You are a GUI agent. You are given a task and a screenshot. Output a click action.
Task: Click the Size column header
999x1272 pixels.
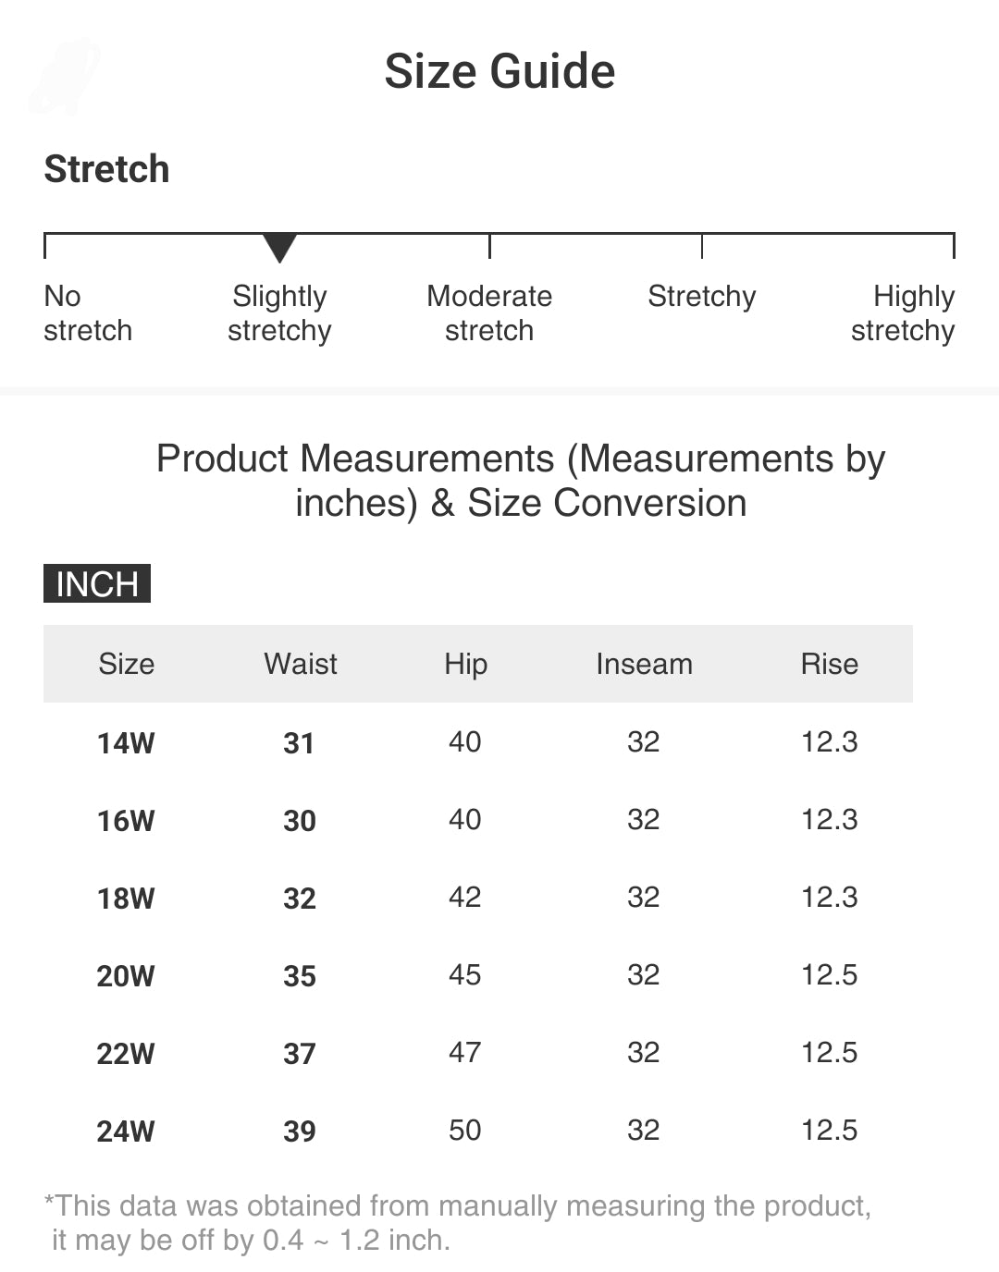[x=127, y=664]
